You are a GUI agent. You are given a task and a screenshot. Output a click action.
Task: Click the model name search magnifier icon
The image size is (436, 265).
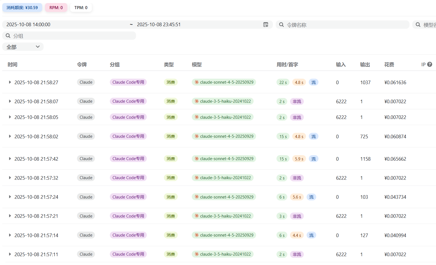[x=418, y=25]
